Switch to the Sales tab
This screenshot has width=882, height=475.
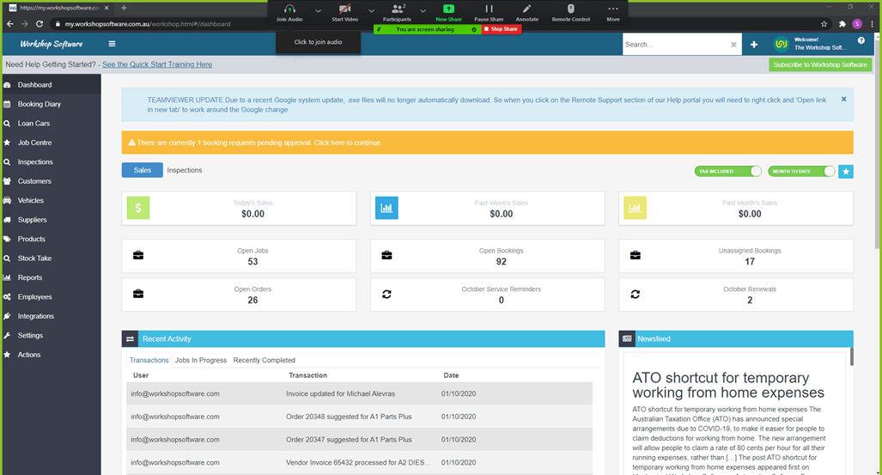tap(143, 170)
